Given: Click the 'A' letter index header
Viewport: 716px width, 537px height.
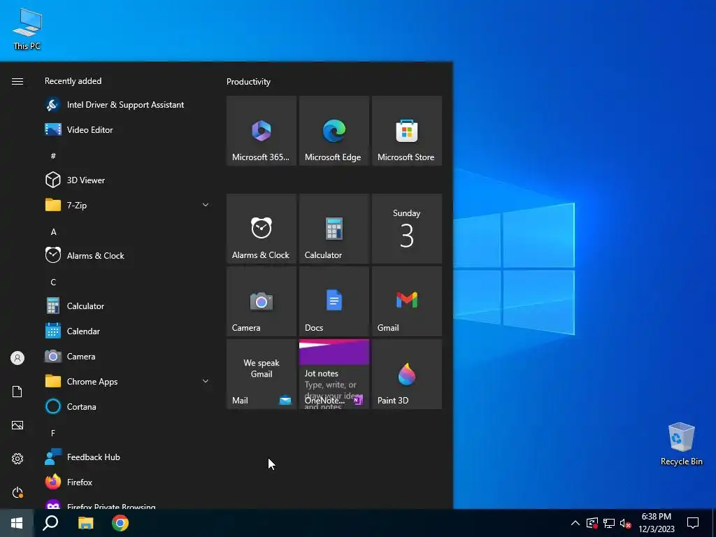Looking at the screenshot, I should [53, 232].
